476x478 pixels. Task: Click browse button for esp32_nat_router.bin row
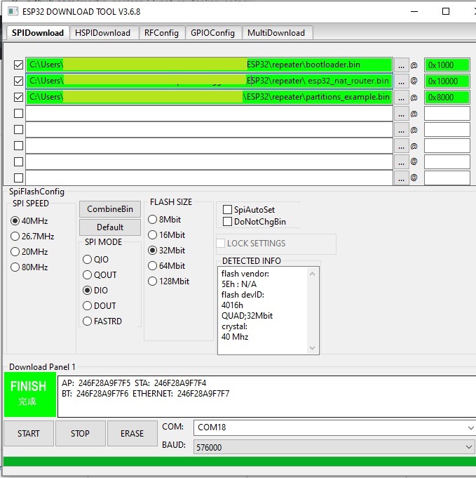pos(401,81)
